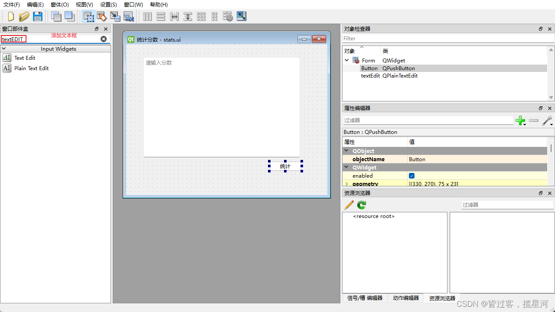The image size is (555, 312).
Task: Break the layout toolbar icon
Action: pyautogui.click(x=228, y=16)
